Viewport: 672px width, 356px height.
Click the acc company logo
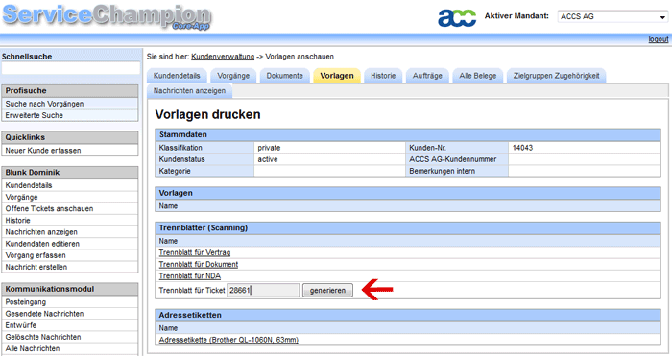[457, 17]
